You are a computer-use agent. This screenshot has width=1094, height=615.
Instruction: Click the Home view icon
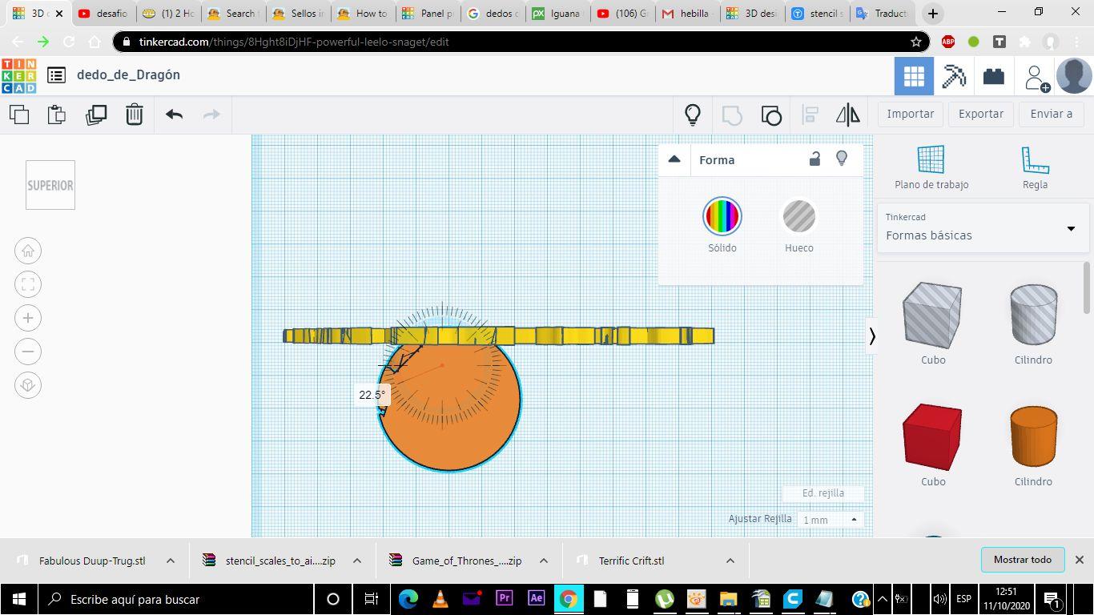coord(28,251)
